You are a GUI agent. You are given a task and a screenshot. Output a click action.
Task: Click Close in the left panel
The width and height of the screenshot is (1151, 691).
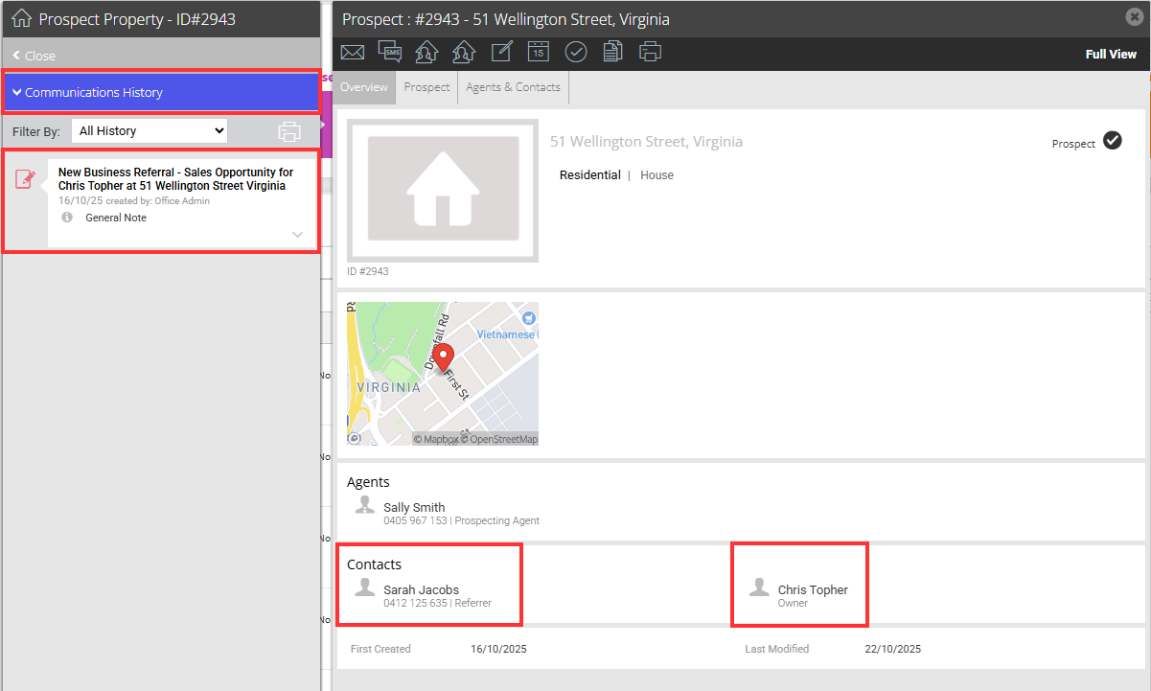pyautogui.click(x=34, y=56)
